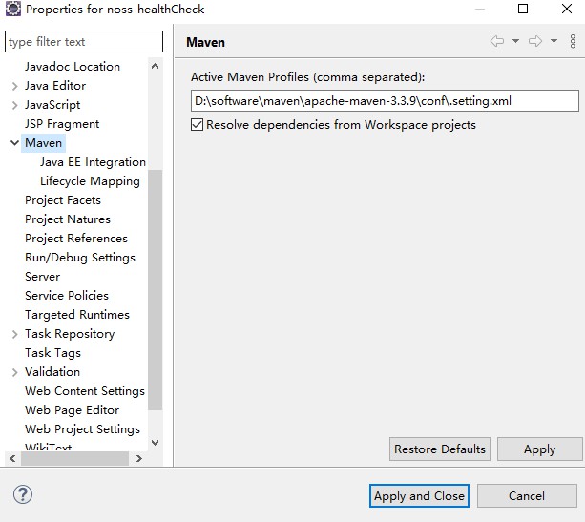This screenshot has width=585, height=522.
Task: Open the forward history dropdown arrow
Action: (554, 41)
